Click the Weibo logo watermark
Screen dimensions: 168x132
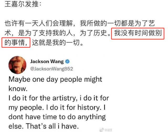point(102,130)
